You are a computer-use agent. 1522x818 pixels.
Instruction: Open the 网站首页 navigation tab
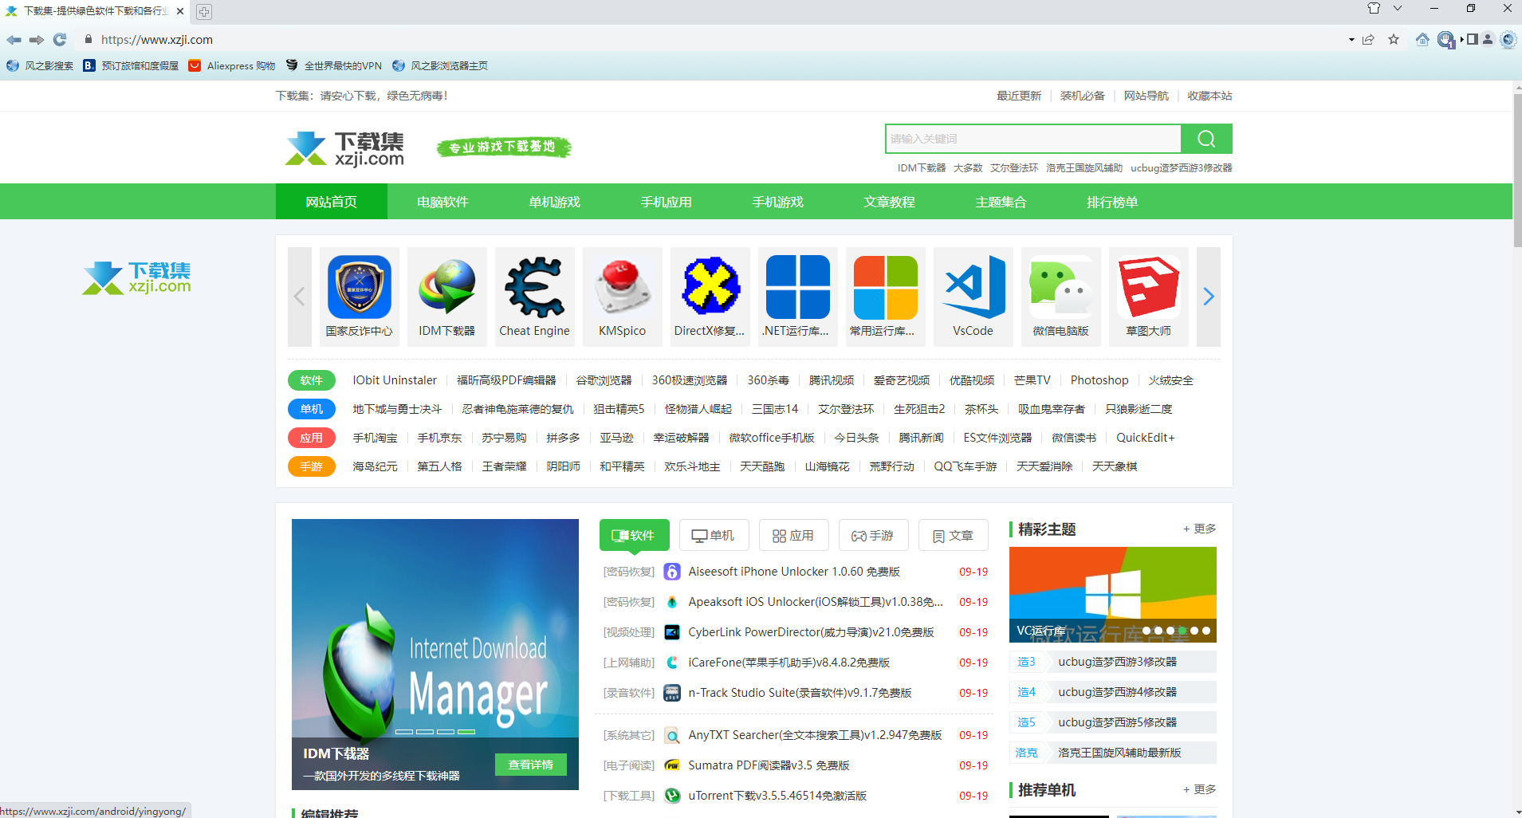(x=332, y=202)
